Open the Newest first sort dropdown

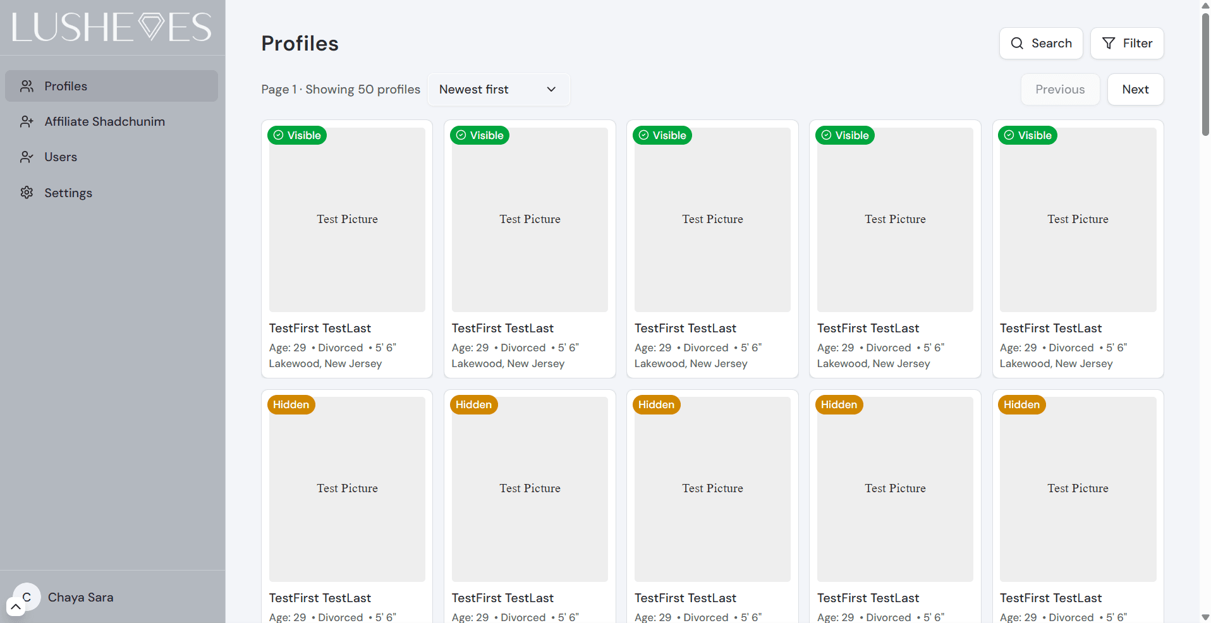pyautogui.click(x=499, y=89)
